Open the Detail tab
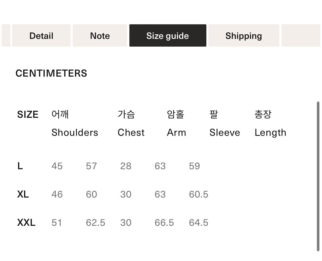This screenshot has height=261, width=322. (41, 36)
